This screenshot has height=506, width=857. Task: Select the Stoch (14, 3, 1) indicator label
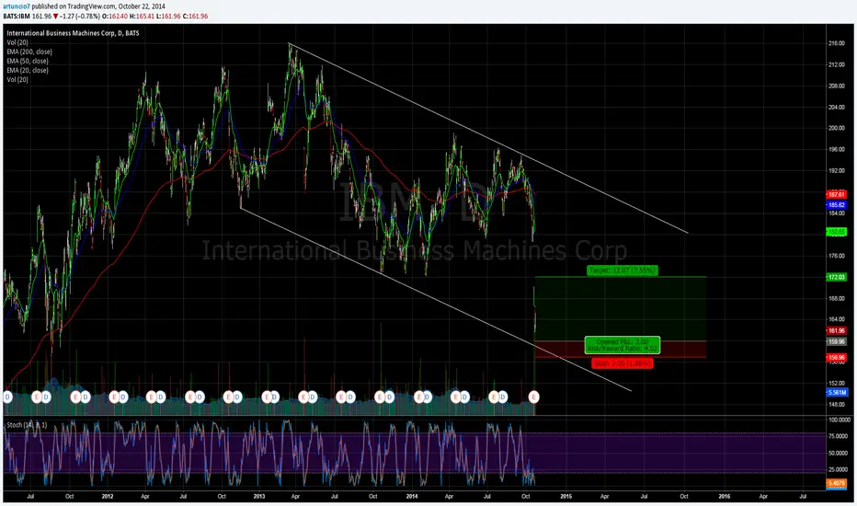pyautogui.click(x=27, y=425)
